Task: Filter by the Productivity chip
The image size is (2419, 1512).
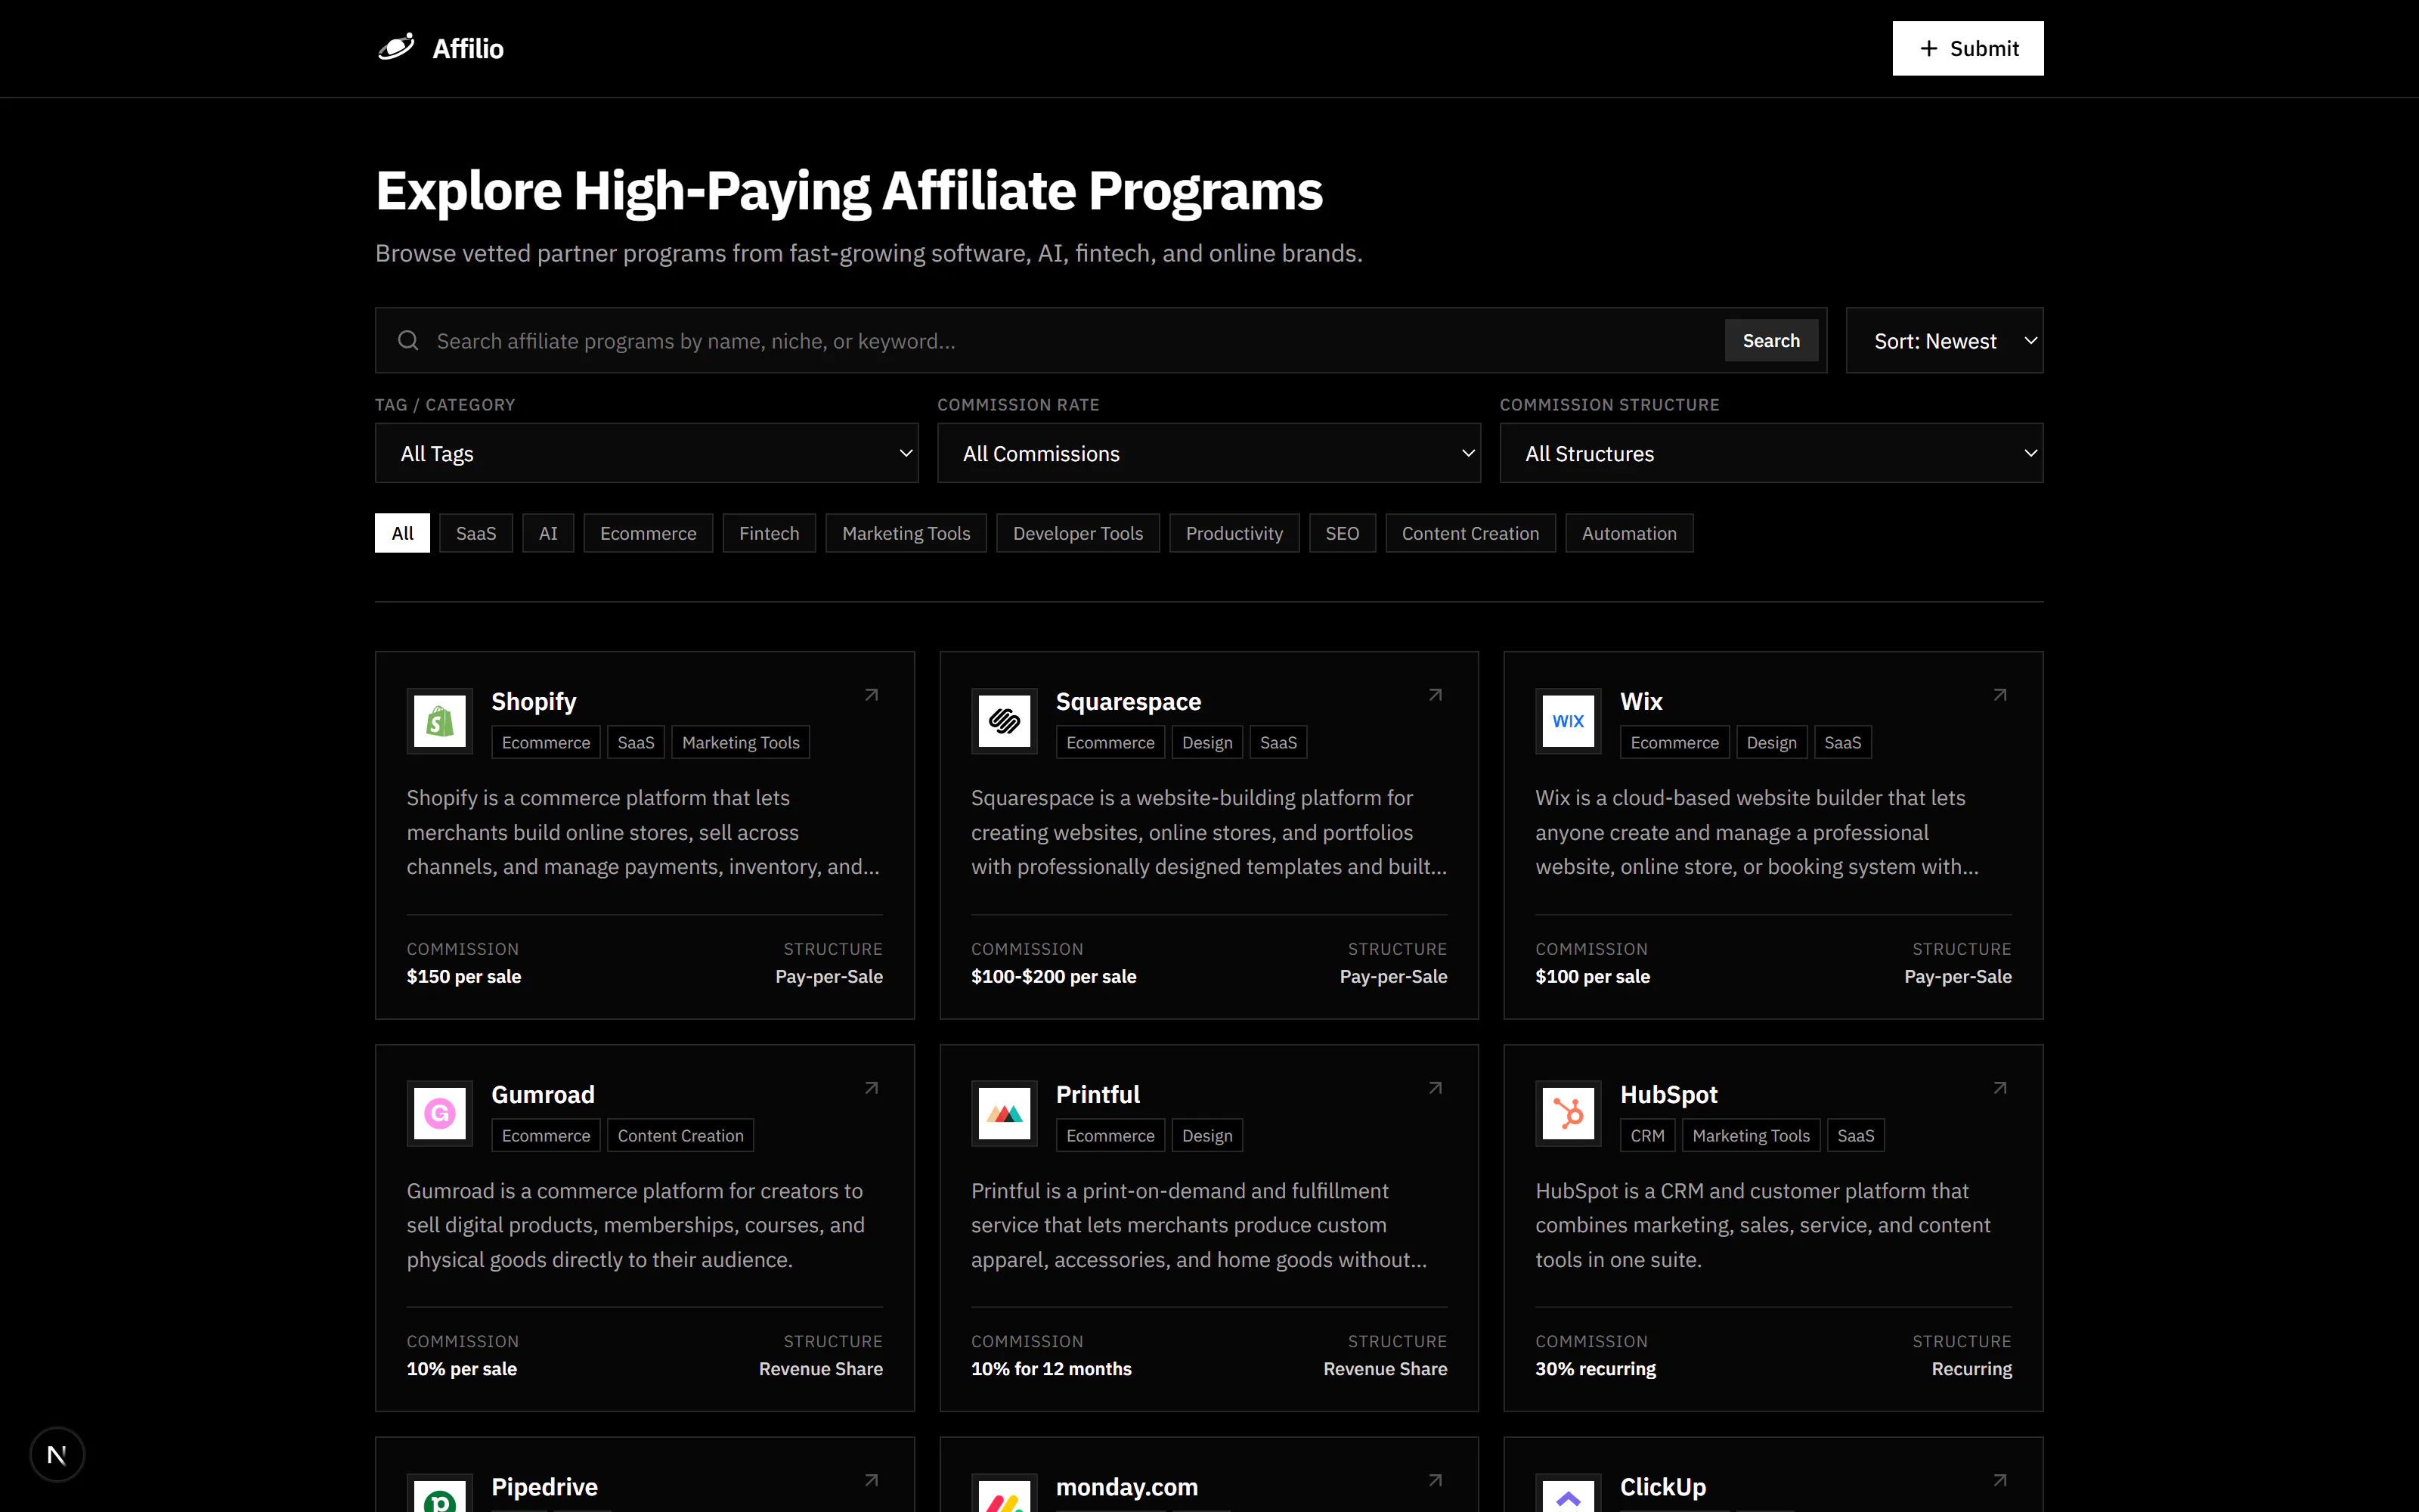Action: [1234, 533]
